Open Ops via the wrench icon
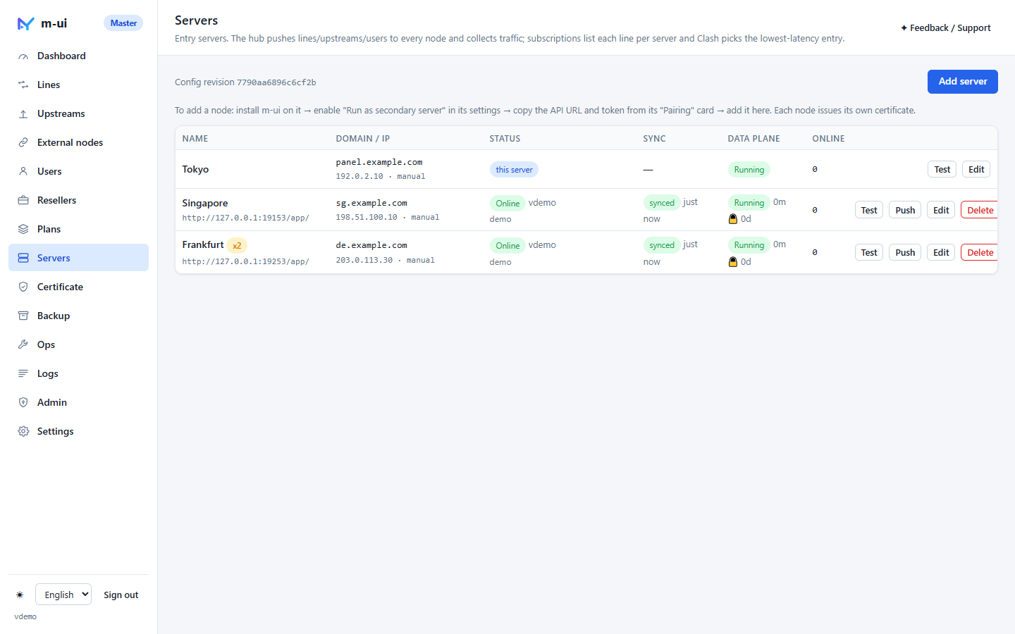1015x634 pixels. [23, 345]
